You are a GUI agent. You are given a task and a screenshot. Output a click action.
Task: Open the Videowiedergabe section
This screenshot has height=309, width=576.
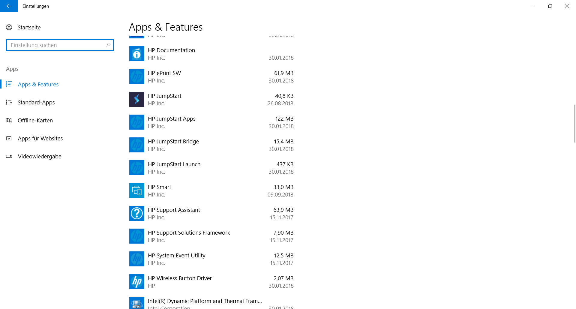coord(40,156)
